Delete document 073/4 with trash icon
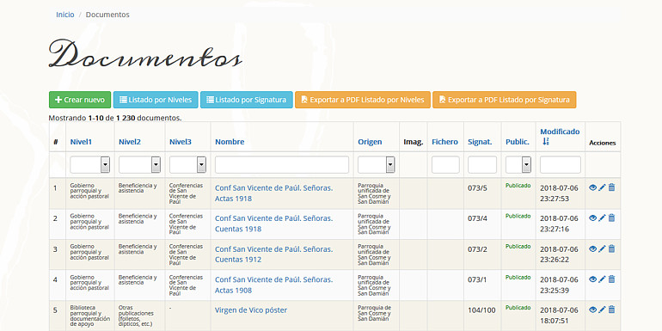The height and width of the screenshot is (331, 662). coord(612,218)
